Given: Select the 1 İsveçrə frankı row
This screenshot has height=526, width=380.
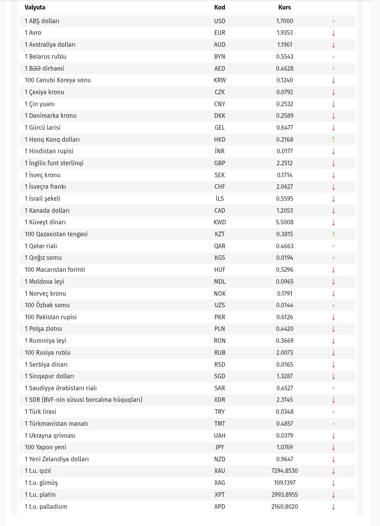Looking at the screenshot, I should (x=187, y=187).
